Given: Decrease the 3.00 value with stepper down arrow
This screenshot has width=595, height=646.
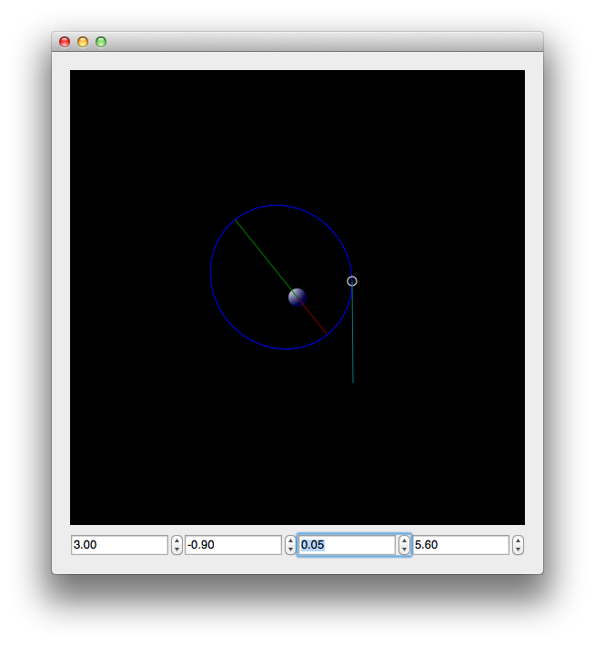Looking at the screenshot, I should [x=176, y=550].
